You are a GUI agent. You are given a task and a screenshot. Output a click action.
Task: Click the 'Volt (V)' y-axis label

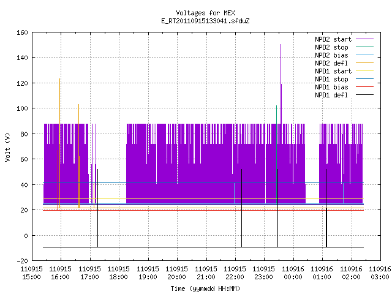coord(7,147)
